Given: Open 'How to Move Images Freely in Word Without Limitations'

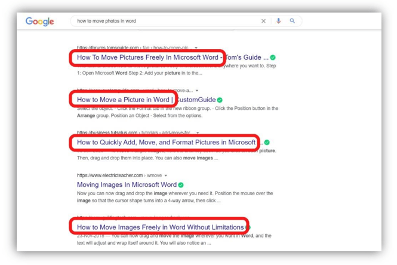Looking at the screenshot, I should pyautogui.click(x=160, y=227).
